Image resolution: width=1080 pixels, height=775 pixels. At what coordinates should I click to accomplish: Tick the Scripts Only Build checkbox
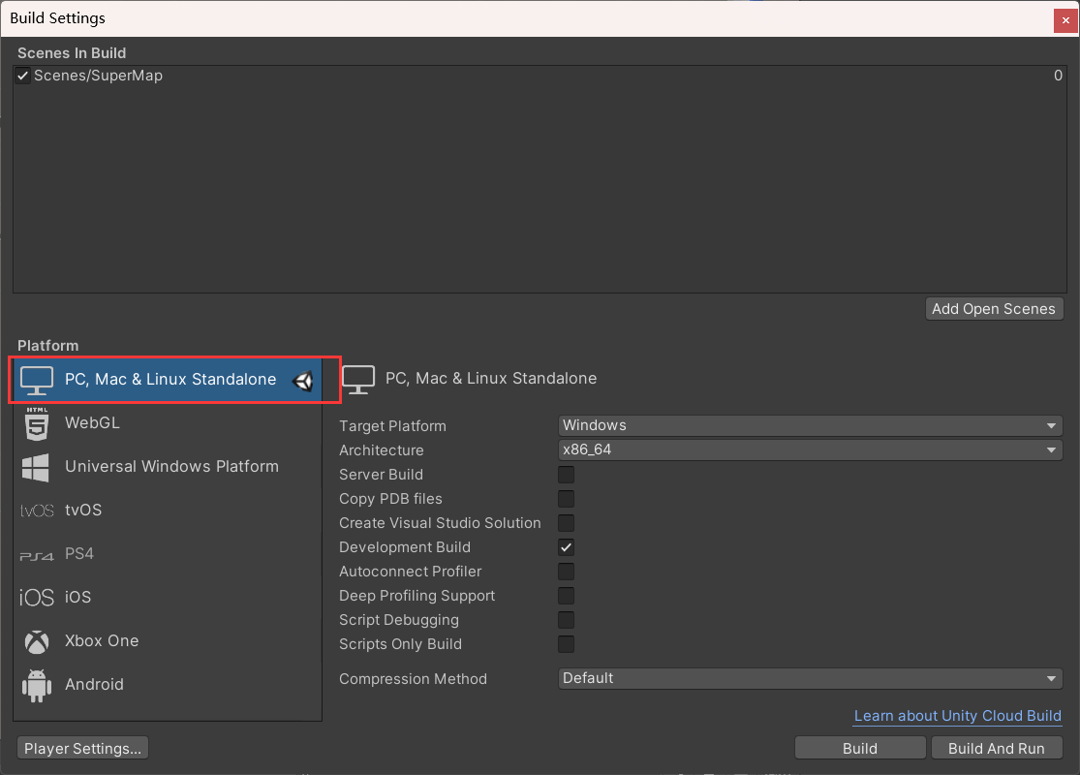567,644
